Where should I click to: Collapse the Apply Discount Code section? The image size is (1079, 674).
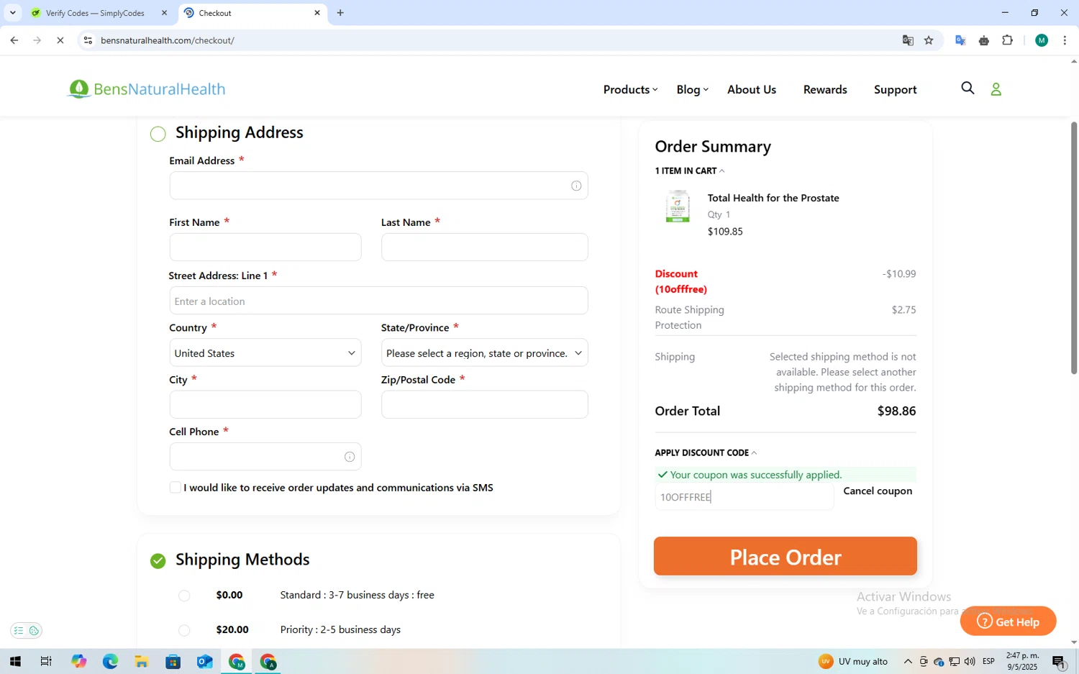click(x=706, y=452)
